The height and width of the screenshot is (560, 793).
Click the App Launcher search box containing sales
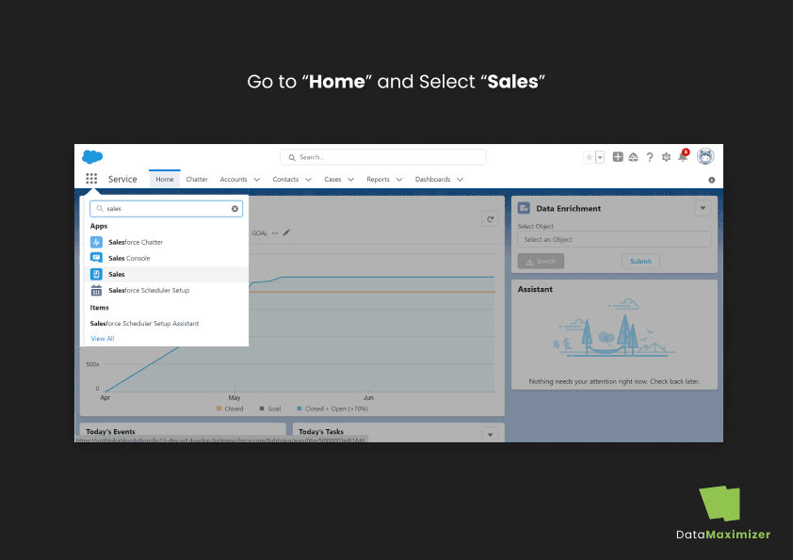point(167,209)
